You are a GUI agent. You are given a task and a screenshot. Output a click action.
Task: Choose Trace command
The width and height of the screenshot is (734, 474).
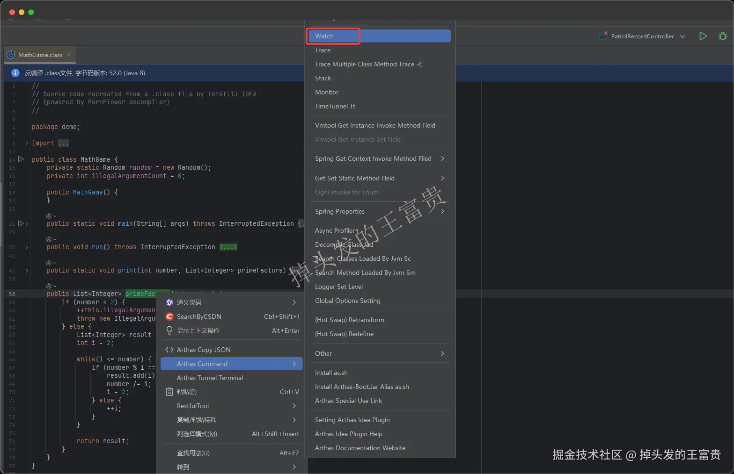380,50
